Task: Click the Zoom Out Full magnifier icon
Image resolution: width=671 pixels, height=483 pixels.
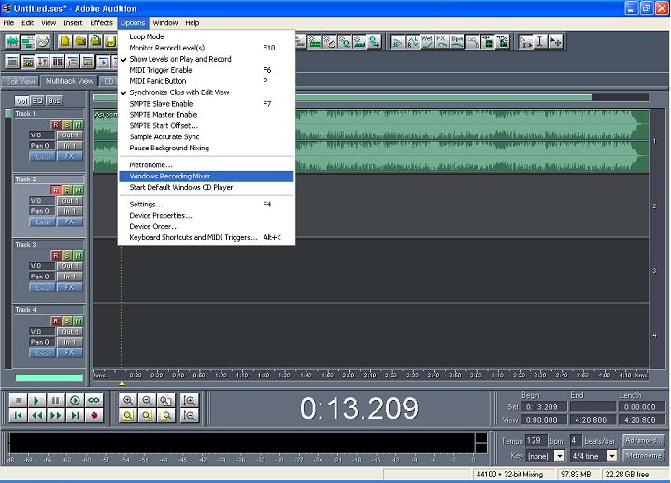Action: [x=165, y=401]
